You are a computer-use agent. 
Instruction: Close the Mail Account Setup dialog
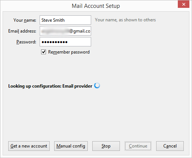tap(183, 4)
